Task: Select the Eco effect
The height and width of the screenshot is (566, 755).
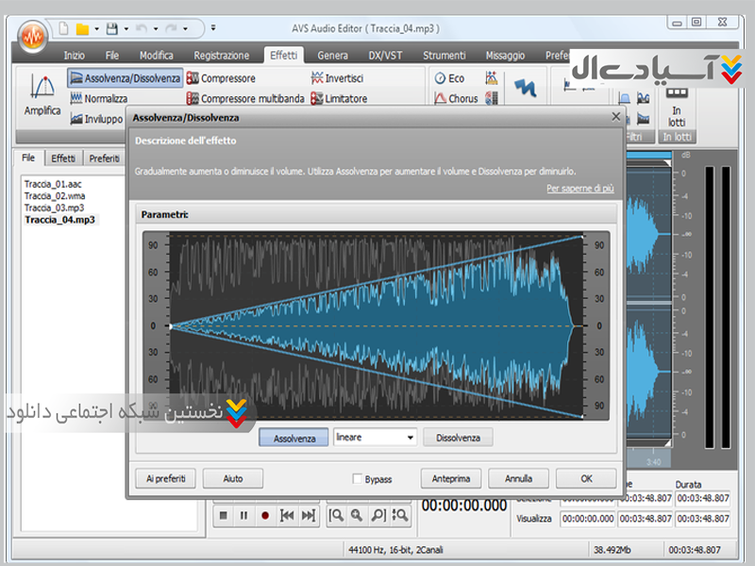Action: pyautogui.click(x=449, y=78)
